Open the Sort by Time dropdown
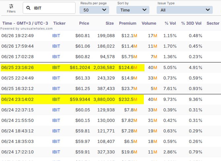Screen dimensions: 221x161 (133, 10)
